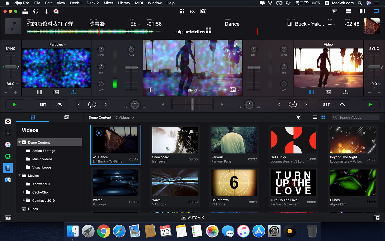Set cue point on Deck 1
This screenshot has width=385, height=241.
43,104
